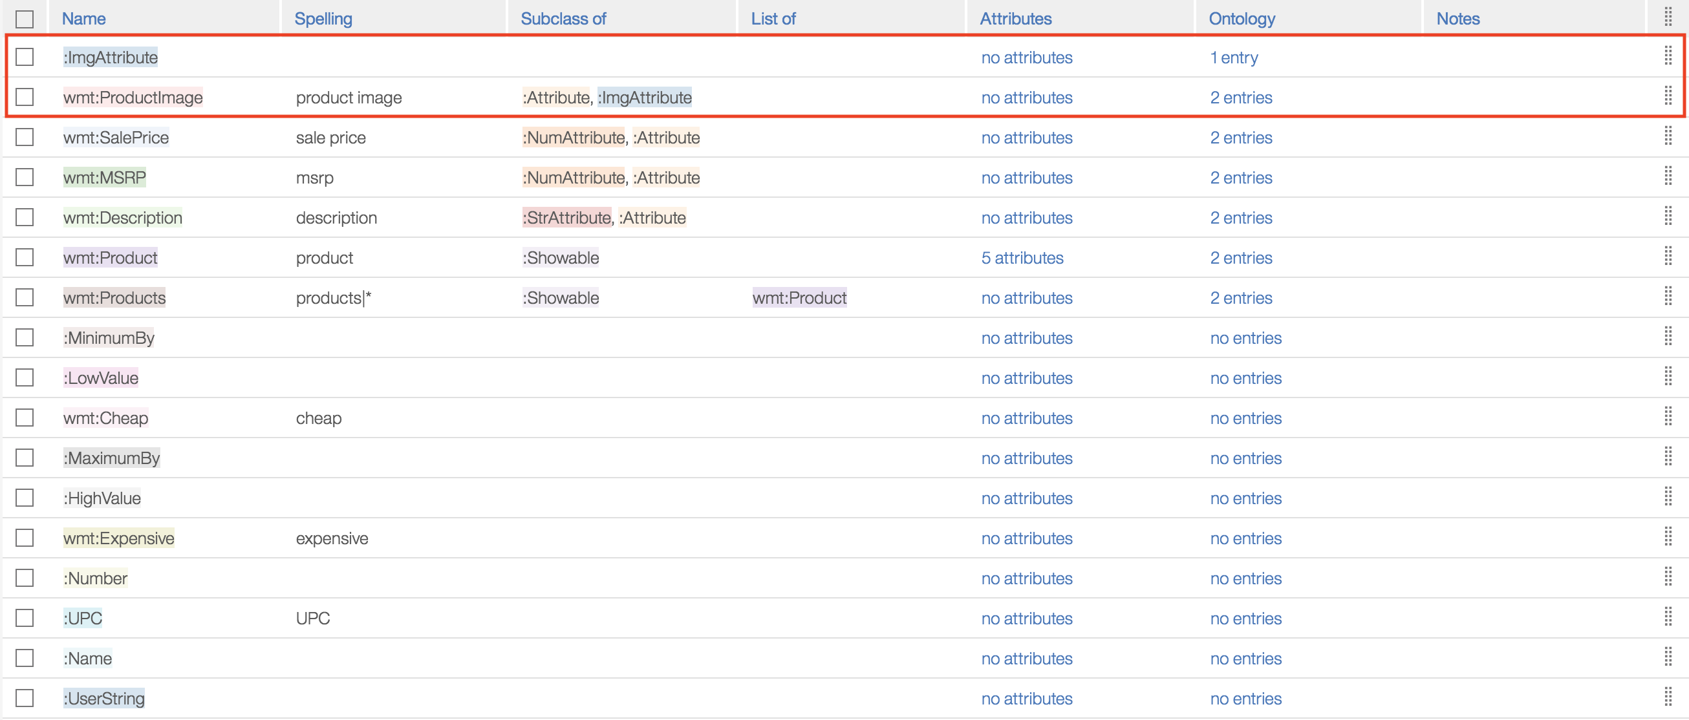Image resolution: width=1689 pixels, height=720 pixels.
Task: Sort by the Ontology column header
Action: coord(1242,18)
